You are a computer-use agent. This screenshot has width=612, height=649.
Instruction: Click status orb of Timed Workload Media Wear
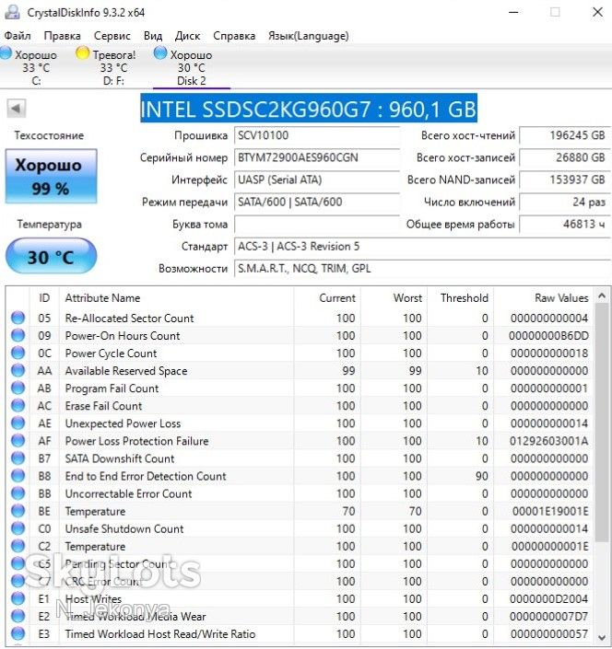18,616
